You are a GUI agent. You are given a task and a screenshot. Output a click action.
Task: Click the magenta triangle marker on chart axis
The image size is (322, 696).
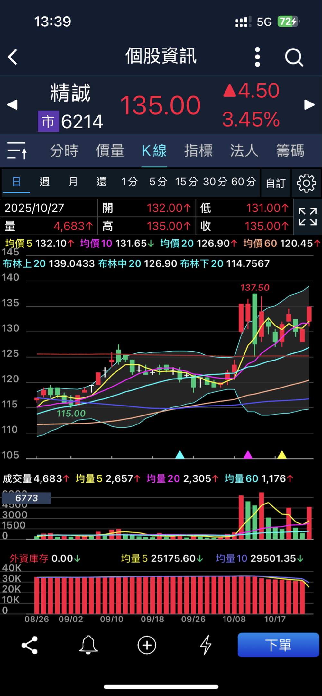click(x=248, y=454)
